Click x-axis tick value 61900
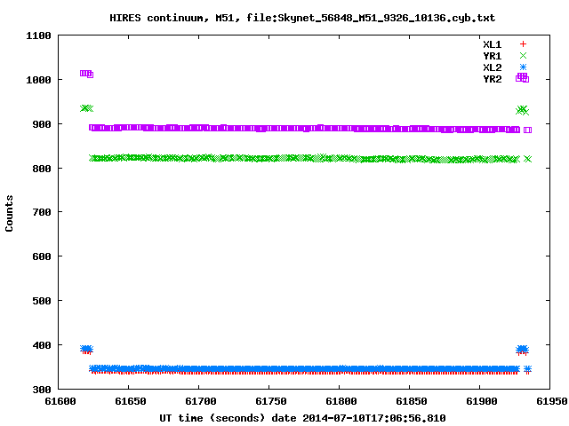The height and width of the screenshot is (426, 569). (482, 401)
